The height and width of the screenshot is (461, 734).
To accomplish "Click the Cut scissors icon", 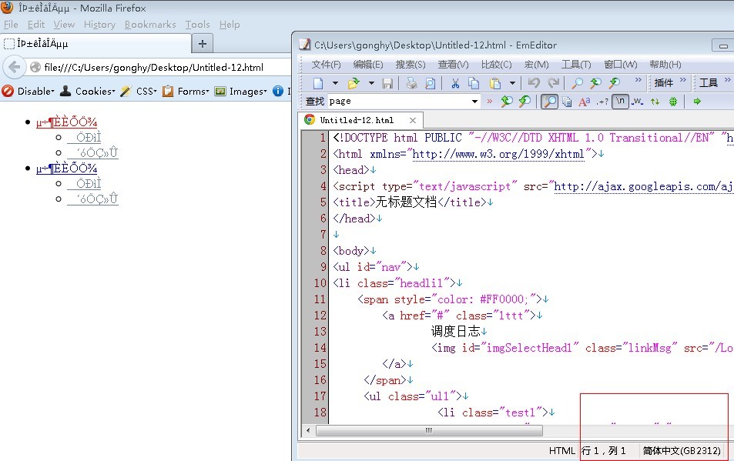I will click(455, 83).
